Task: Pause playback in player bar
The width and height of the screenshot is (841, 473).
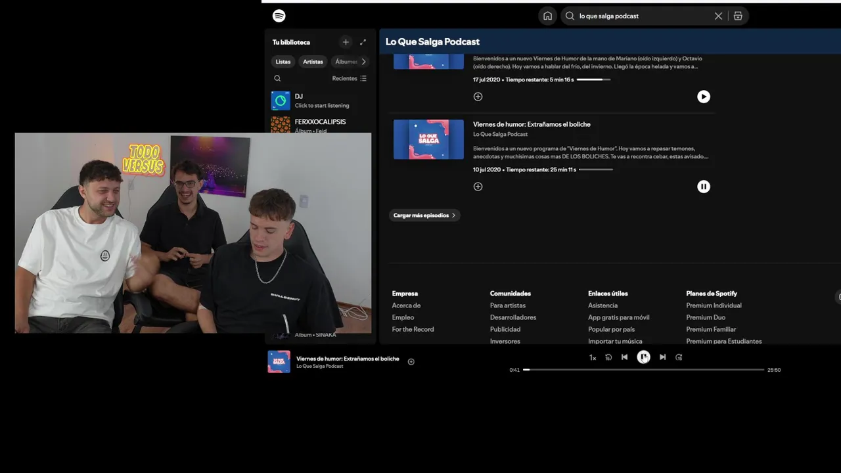Action: (x=643, y=357)
